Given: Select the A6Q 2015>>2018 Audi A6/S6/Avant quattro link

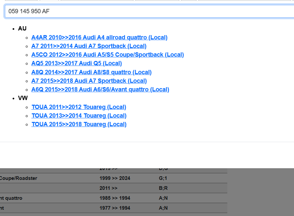Looking at the screenshot, I should pyautogui.click(x=100, y=89).
